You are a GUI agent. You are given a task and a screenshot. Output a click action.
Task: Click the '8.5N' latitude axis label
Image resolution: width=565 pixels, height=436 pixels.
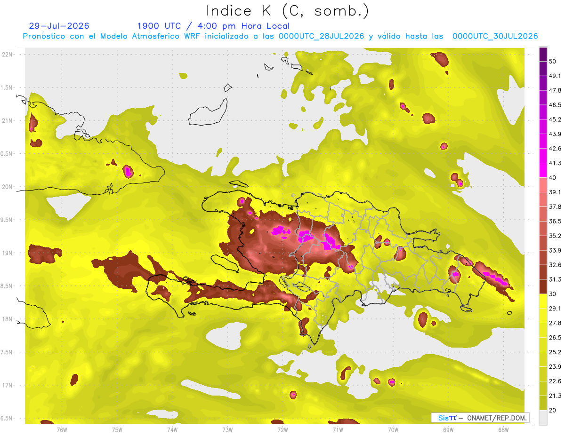[7, 286]
